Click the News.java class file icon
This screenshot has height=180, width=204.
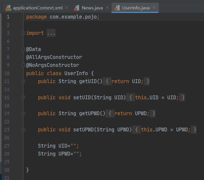[x=76, y=8]
